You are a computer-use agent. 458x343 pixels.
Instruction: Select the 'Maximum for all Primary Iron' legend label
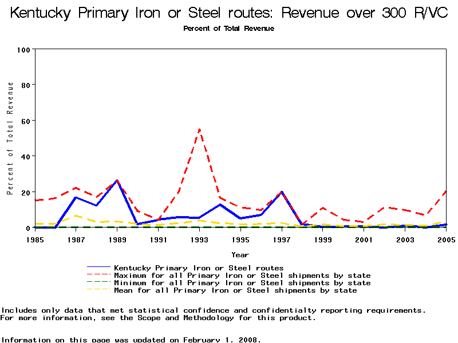click(x=242, y=276)
